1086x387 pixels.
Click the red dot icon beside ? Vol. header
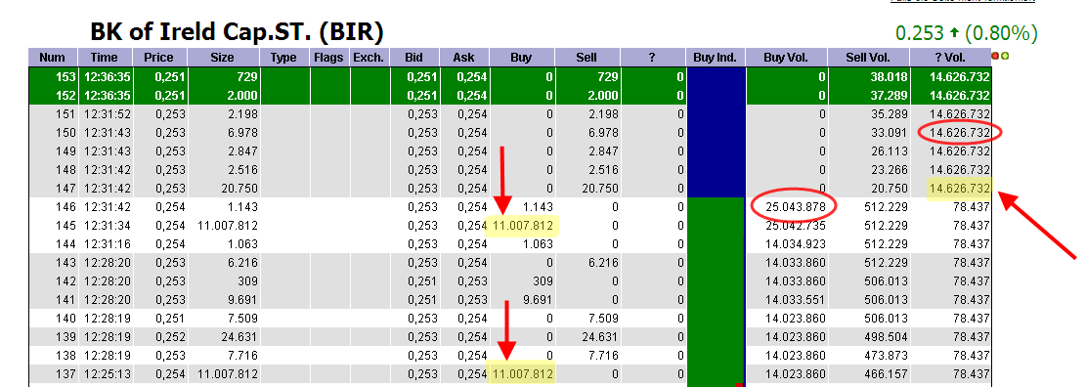[x=995, y=56]
